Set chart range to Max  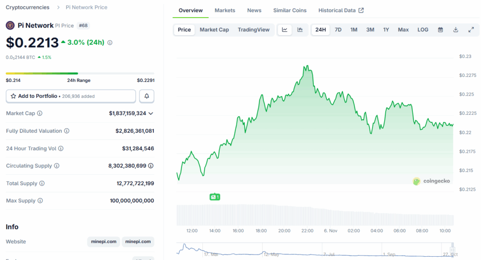pyautogui.click(x=403, y=30)
